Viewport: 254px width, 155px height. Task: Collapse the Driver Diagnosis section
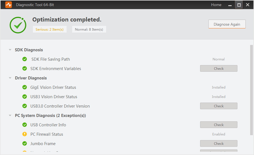(x=10, y=78)
